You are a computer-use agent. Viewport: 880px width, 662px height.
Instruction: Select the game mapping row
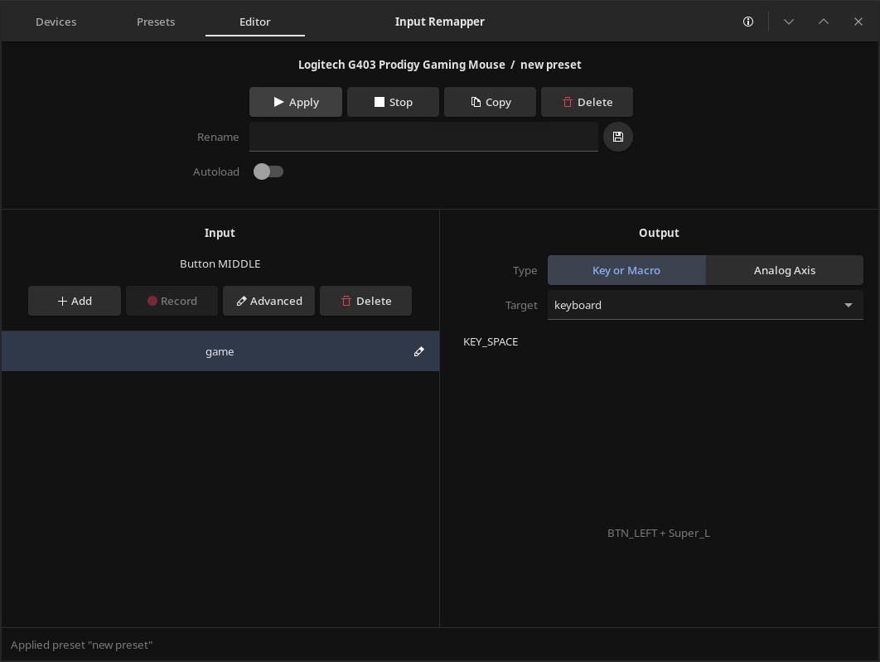coord(220,351)
